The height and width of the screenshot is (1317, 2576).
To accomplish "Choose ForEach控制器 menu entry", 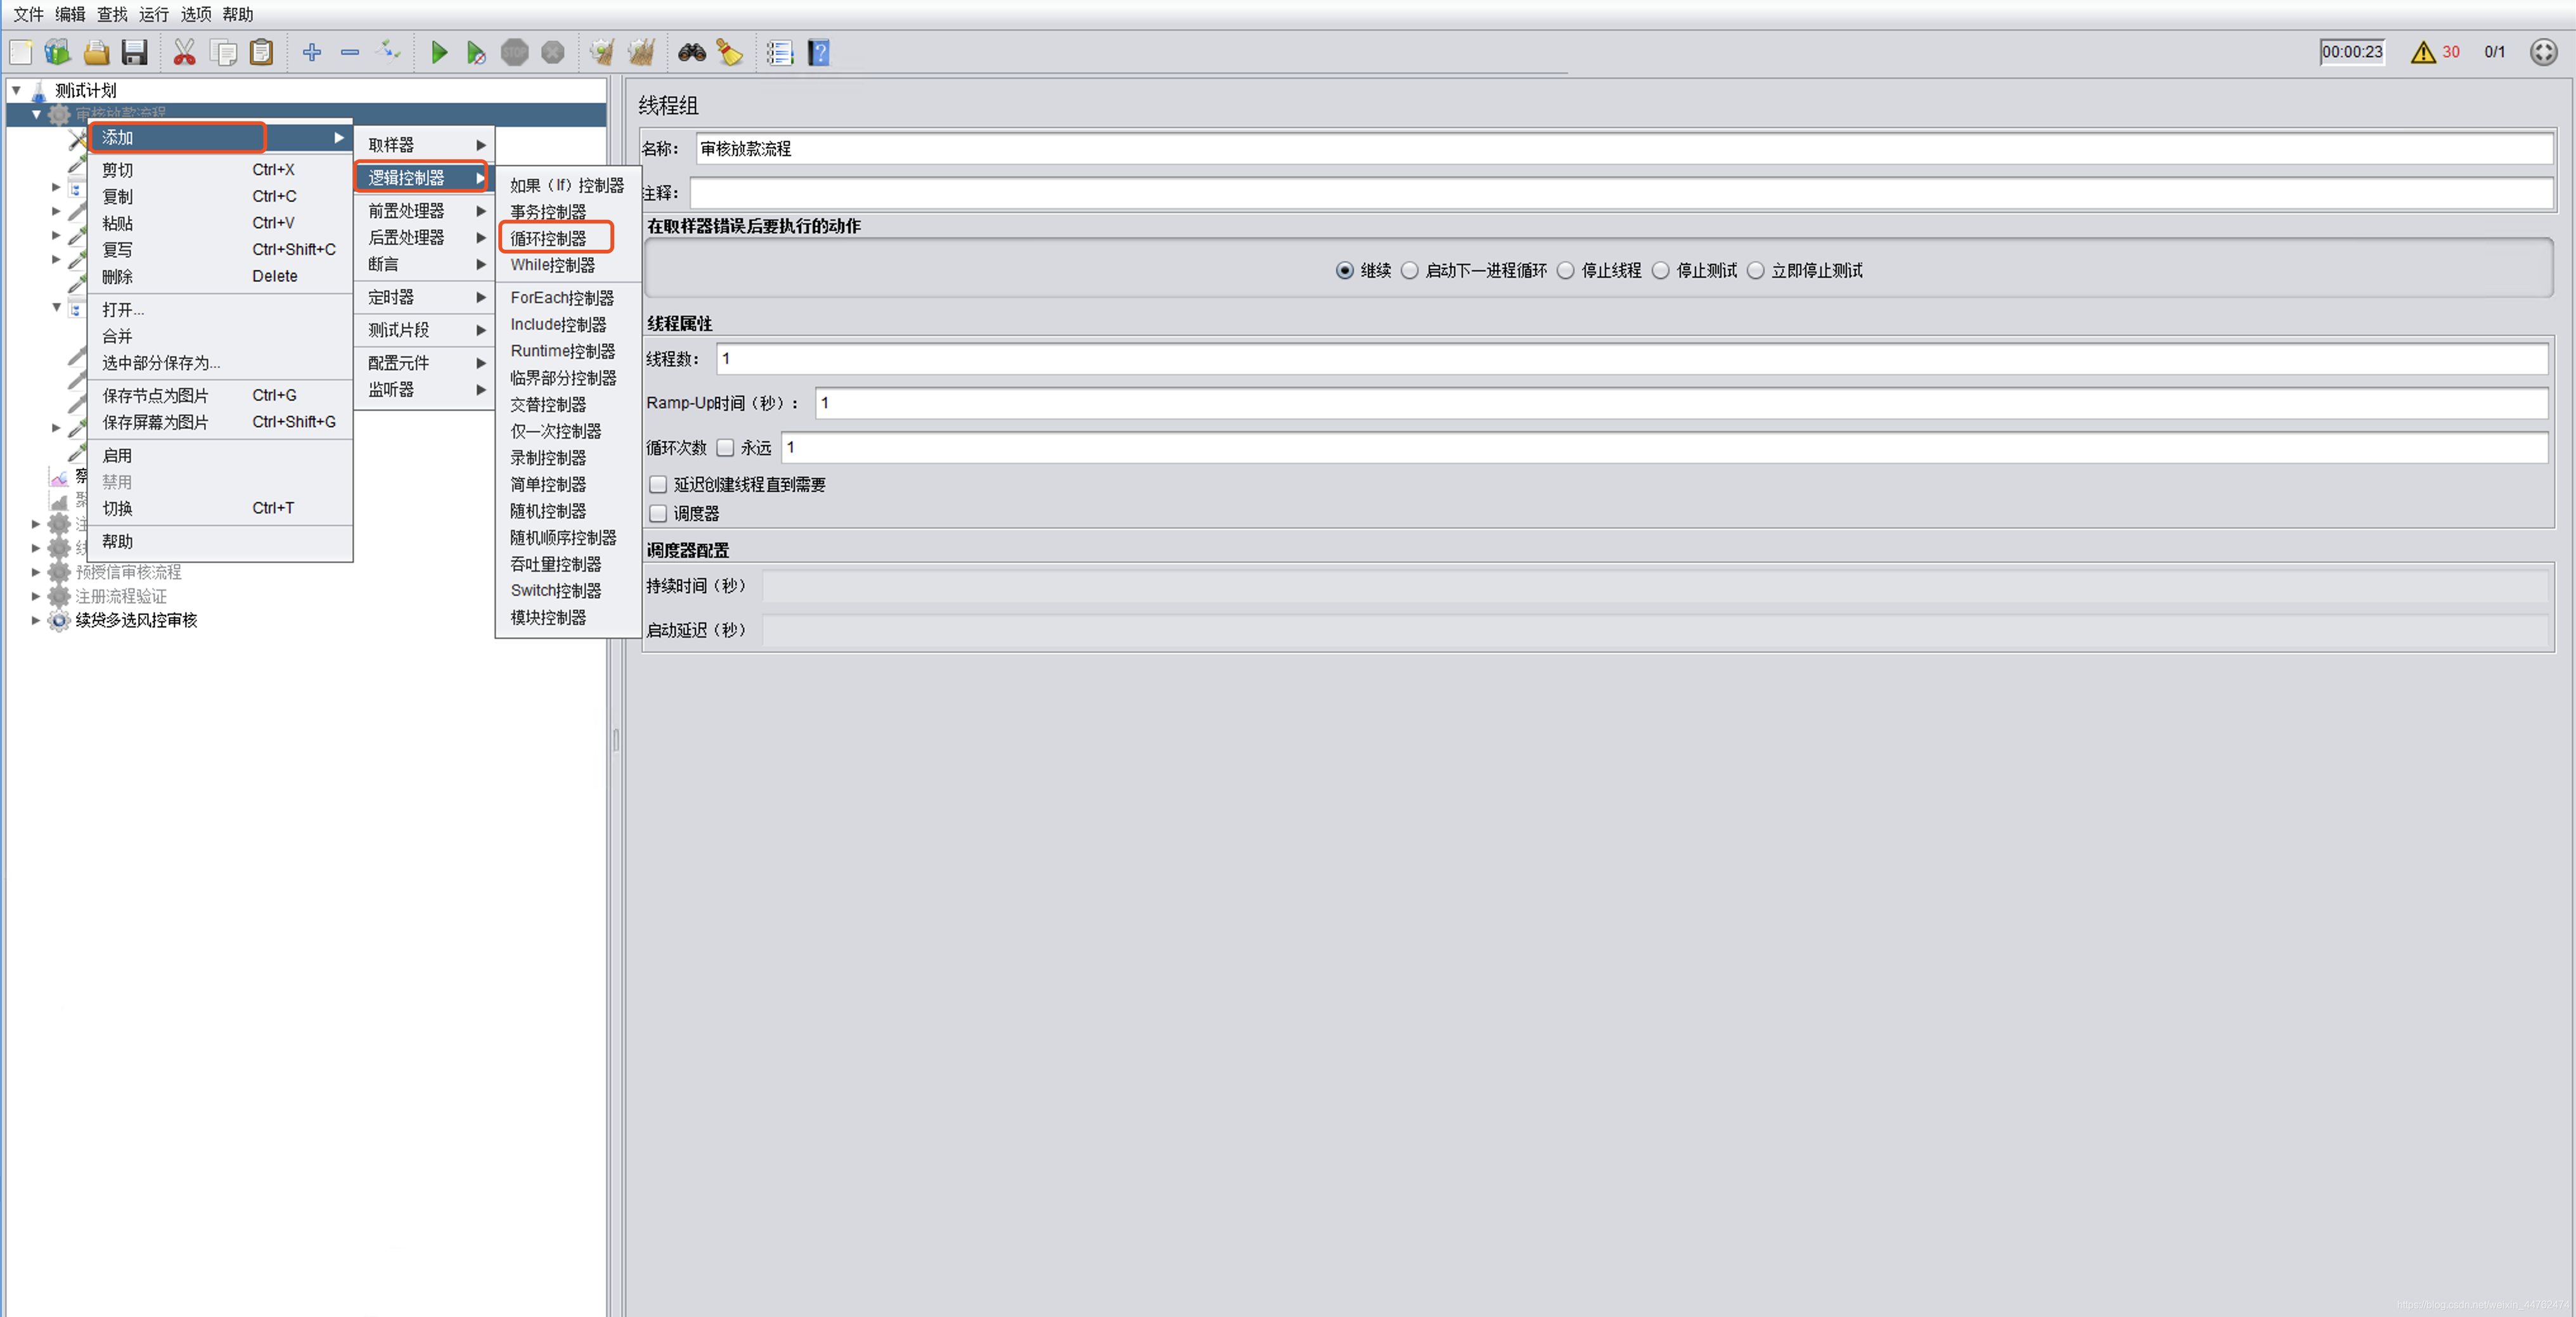I will (567, 298).
